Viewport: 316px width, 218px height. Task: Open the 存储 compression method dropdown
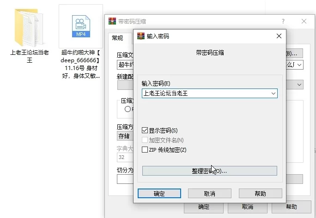pos(125,136)
